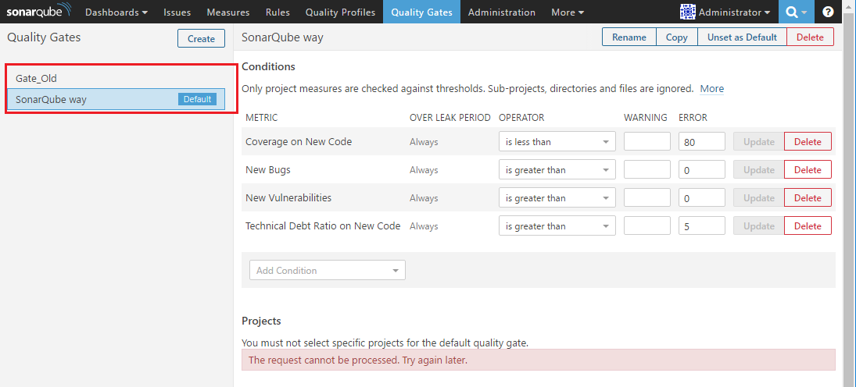This screenshot has width=856, height=387.
Task: Delete the SonarQube way quality gate
Action: click(x=810, y=37)
